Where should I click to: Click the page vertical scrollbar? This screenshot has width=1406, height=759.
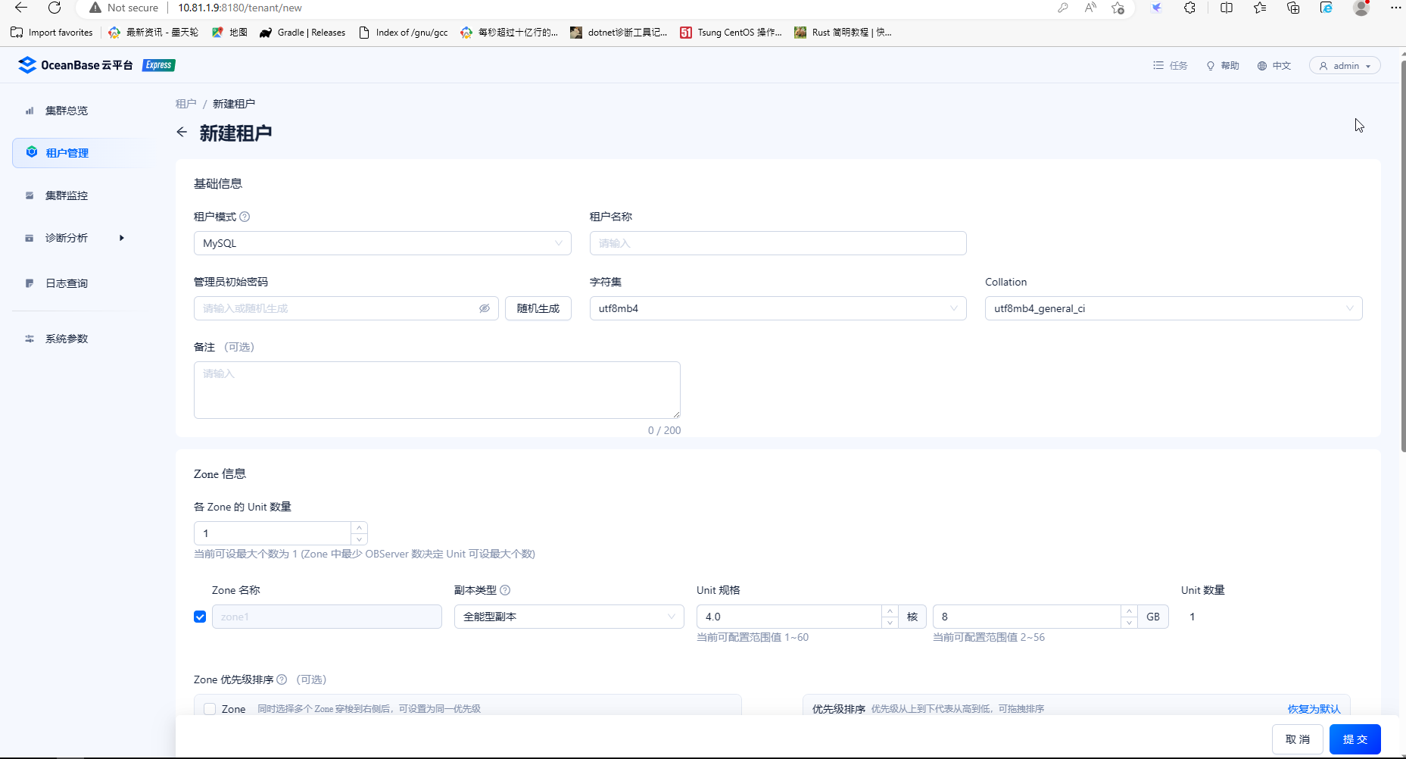click(1403, 258)
